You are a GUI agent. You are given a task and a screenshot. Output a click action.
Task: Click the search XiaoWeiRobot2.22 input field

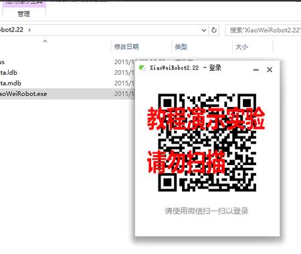coord(263,30)
